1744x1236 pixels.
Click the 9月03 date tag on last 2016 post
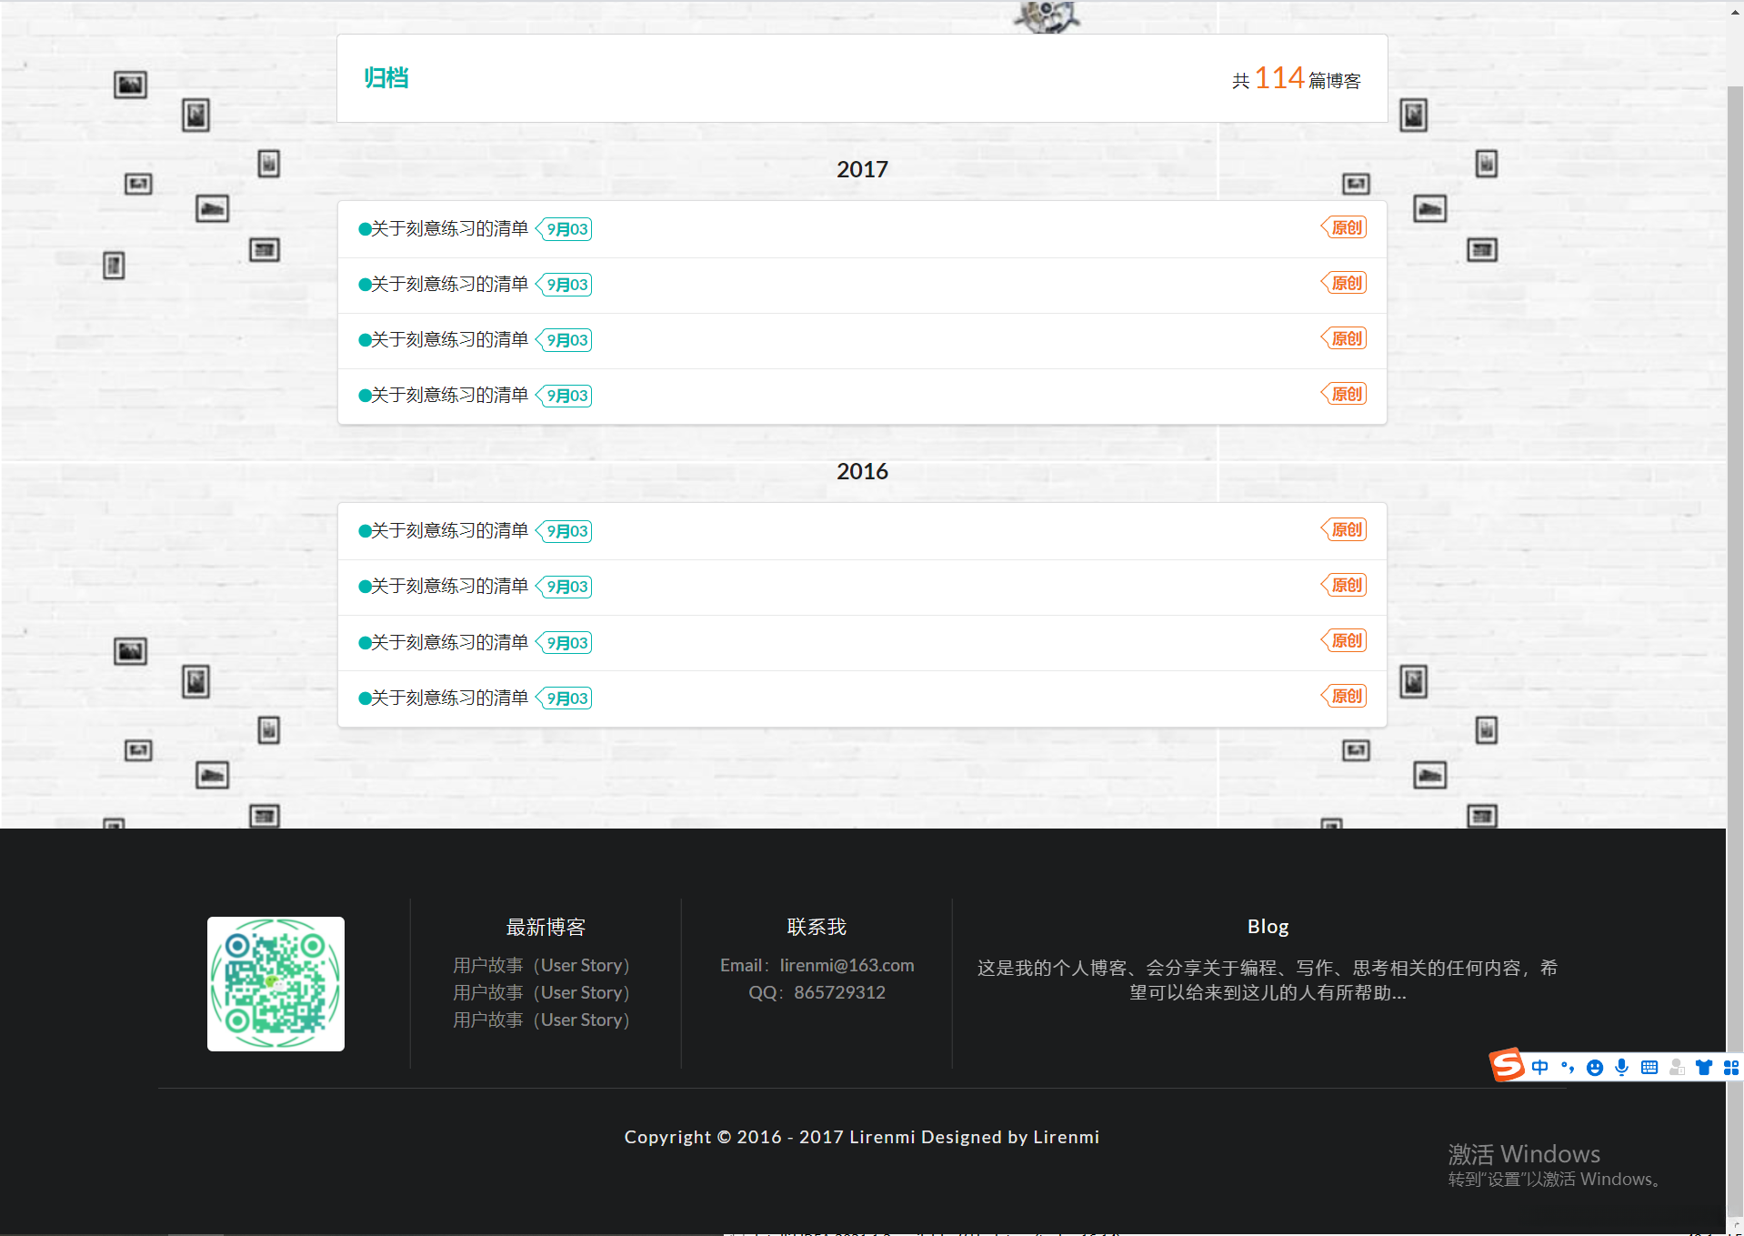click(565, 698)
